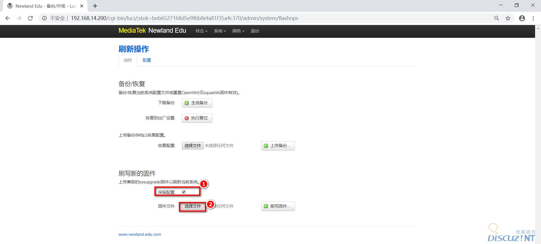541x244 pixels.
Task: Expand the 系统 dropdown menu
Action: (220, 31)
